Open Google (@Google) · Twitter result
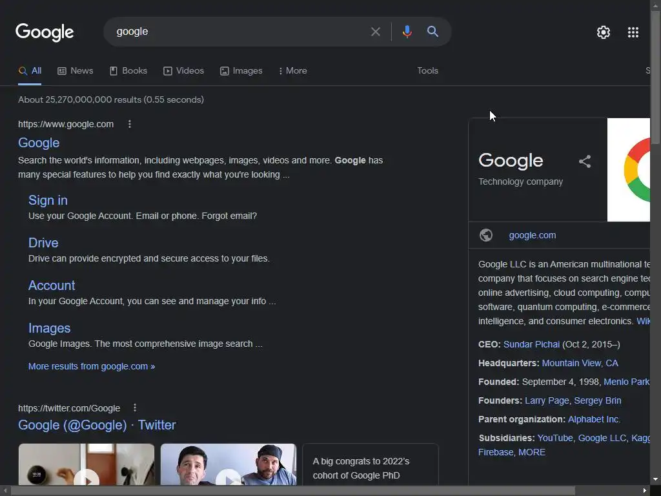The width and height of the screenshot is (661, 496). click(97, 425)
